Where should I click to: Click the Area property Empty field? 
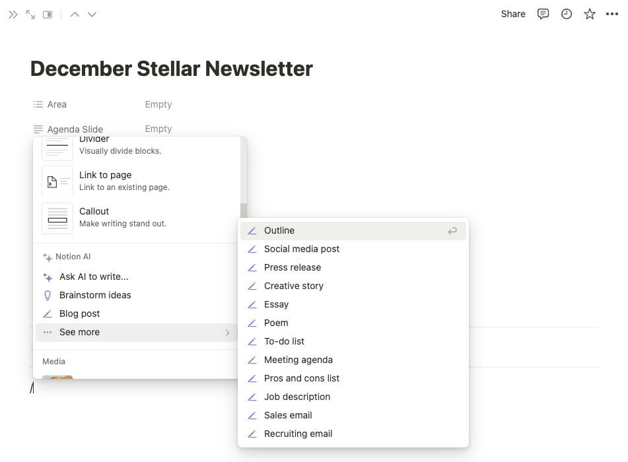click(x=158, y=104)
